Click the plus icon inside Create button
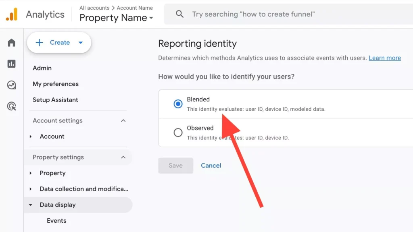Screen dimensions: 413x232 (x=39, y=42)
